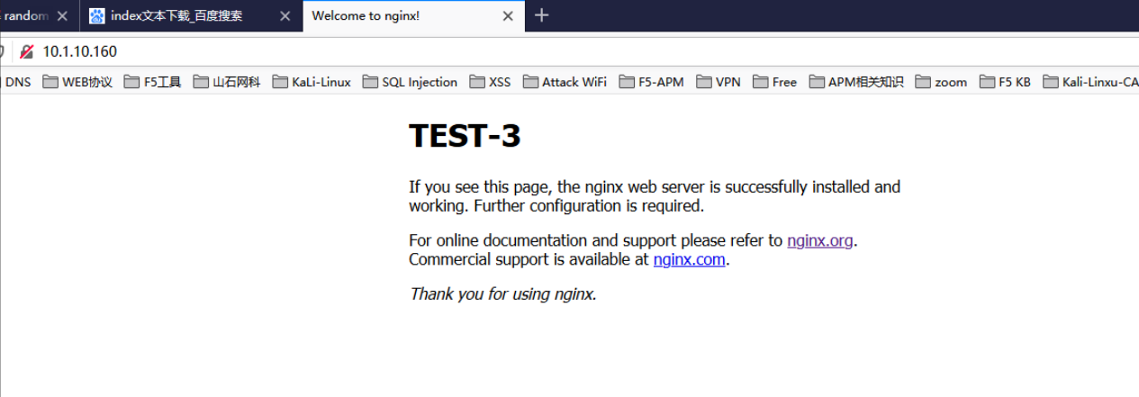Click the 'Thank you for using nginx.' text

(x=502, y=293)
